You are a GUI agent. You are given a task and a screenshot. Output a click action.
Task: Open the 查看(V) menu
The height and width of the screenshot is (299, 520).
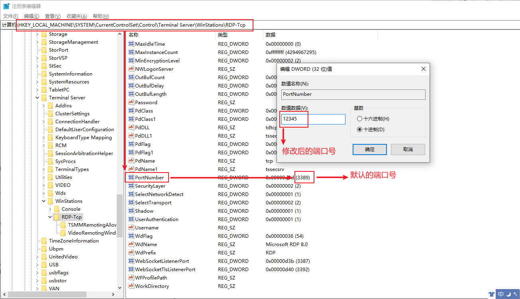pos(53,16)
